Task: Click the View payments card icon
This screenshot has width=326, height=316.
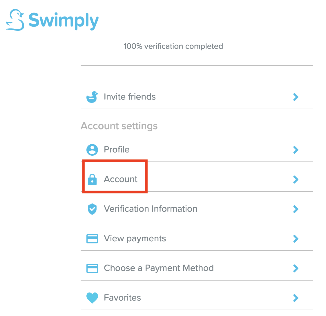Action: click(92, 239)
